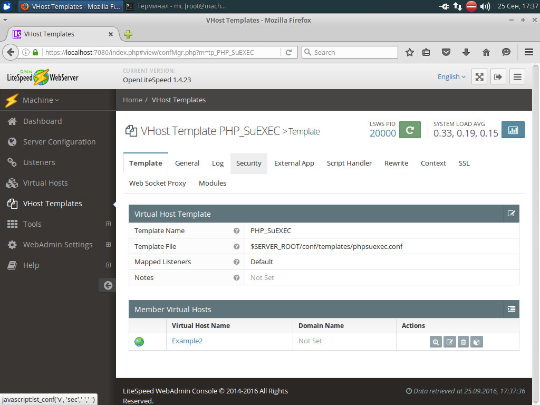
Task: Click the LiteSpeed WebServer logo
Action: tap(43, 77)
